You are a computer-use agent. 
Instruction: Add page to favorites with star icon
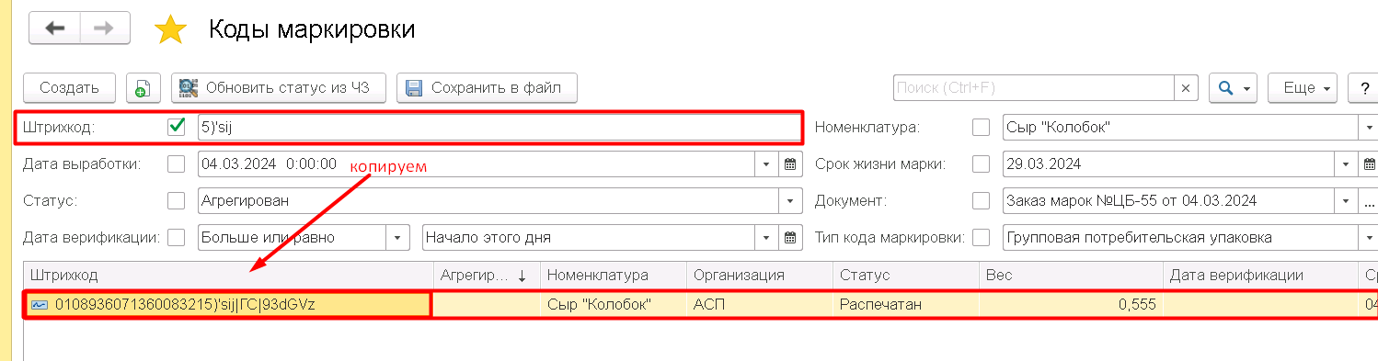pos(170,30)
